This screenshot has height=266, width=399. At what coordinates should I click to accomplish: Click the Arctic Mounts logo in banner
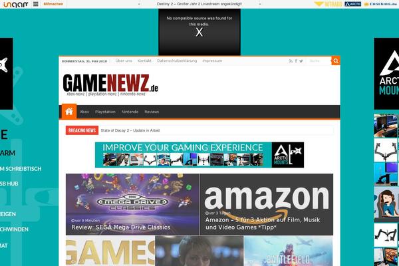click(288, 155)
